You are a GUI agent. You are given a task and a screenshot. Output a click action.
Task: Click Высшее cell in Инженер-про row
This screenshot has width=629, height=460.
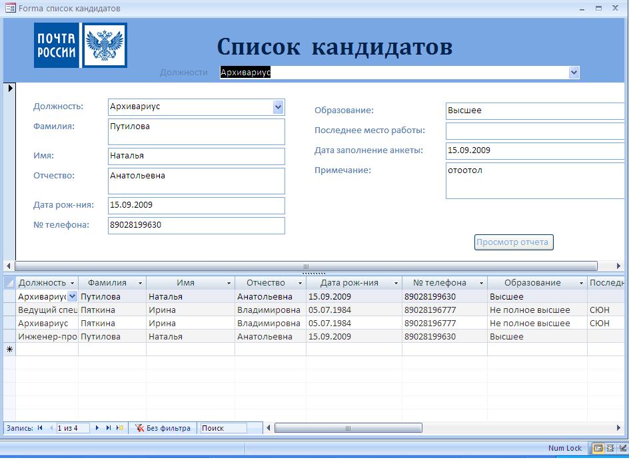[538, 337]
